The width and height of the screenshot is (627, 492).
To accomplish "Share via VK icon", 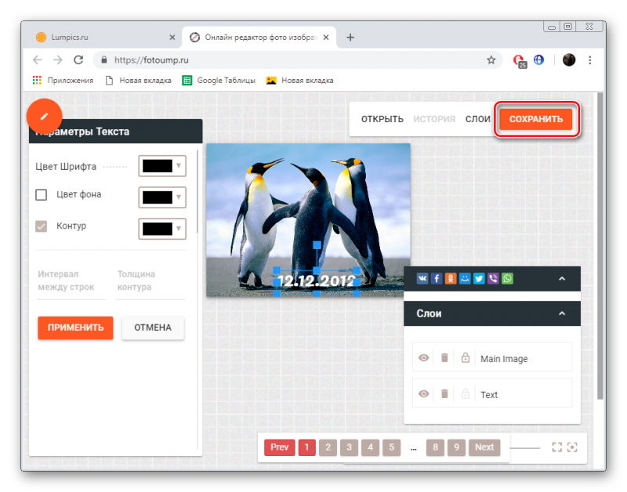I will click(x=422, y=279).
